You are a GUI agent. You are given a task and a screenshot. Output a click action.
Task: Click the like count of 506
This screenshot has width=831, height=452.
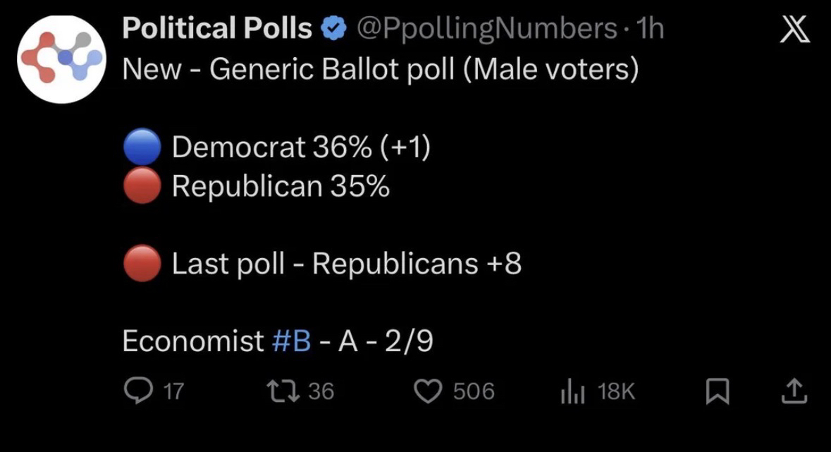click(x=474, y=391)
